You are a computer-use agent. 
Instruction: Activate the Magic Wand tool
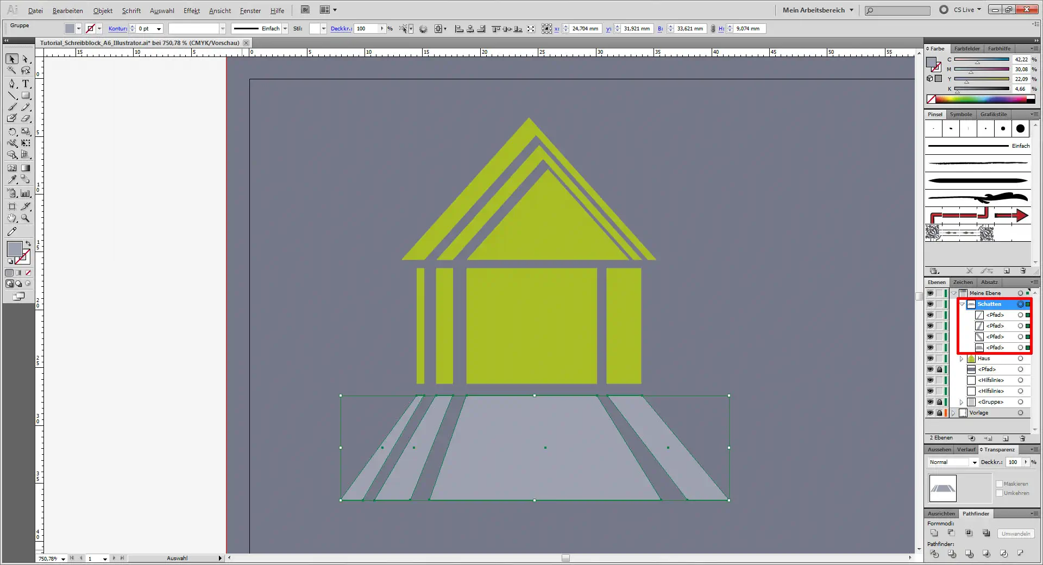(11, 70)
